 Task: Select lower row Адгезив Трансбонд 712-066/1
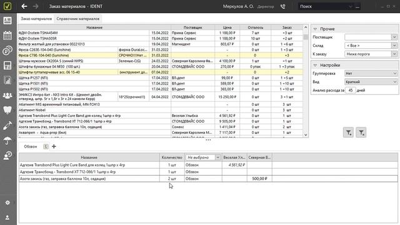[x=208, y=172]
